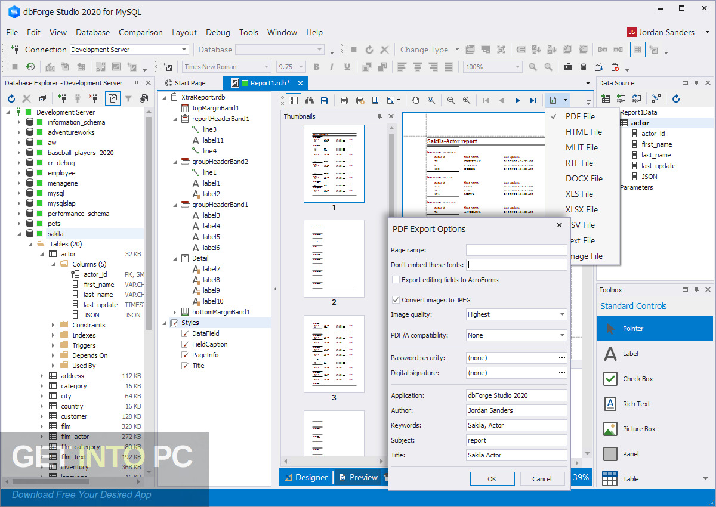This screenshot has height=507, width=716.
Task: Enable Export editing fields to AcroForms
Action: [x=396, y=279]
